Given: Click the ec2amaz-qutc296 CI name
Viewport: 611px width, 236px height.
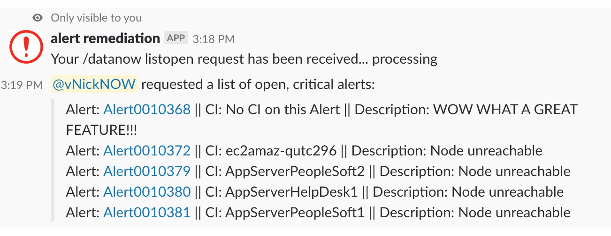Looking at the screenshot, I should [282, 151].
